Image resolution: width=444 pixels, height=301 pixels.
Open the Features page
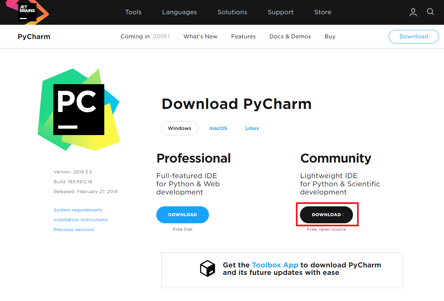click(x=244, y=37)
